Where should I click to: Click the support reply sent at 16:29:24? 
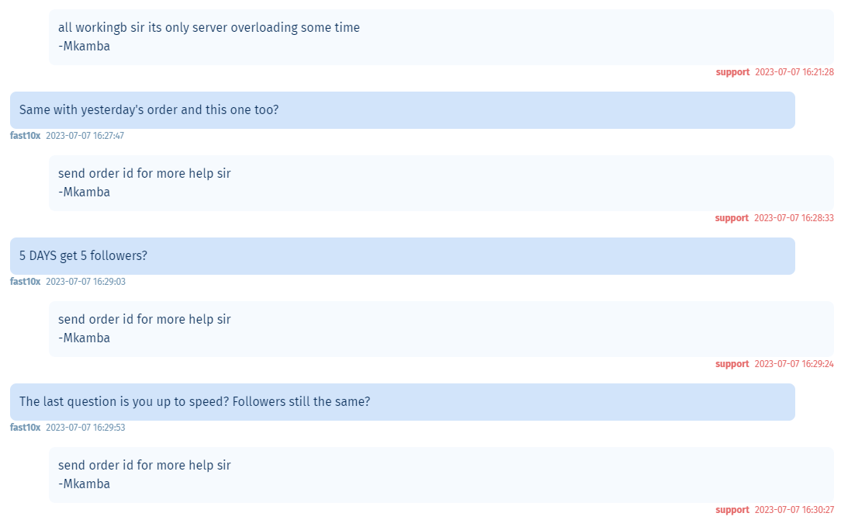pyautogui.click(x=441, y=329)
